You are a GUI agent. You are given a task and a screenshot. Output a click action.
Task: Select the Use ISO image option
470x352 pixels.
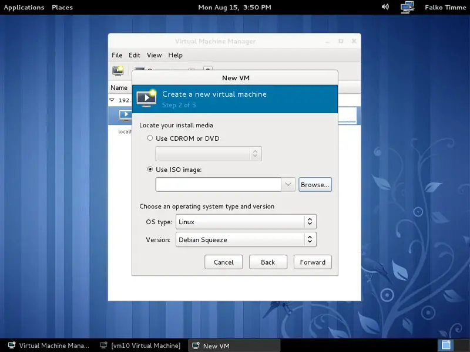(x=150, y=170)
